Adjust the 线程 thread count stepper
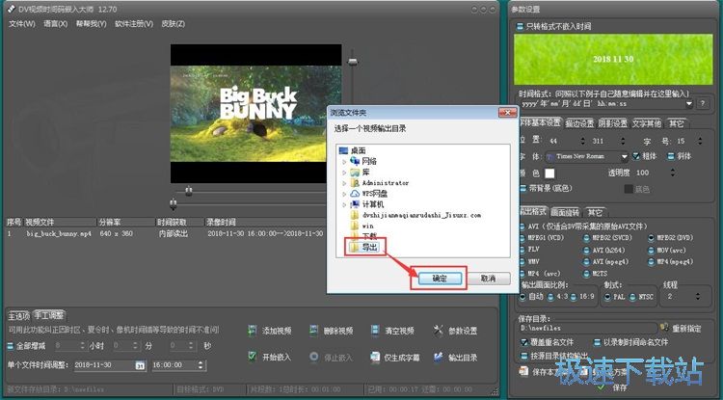This screenshot has width=723, height=400. coord(698,297)
